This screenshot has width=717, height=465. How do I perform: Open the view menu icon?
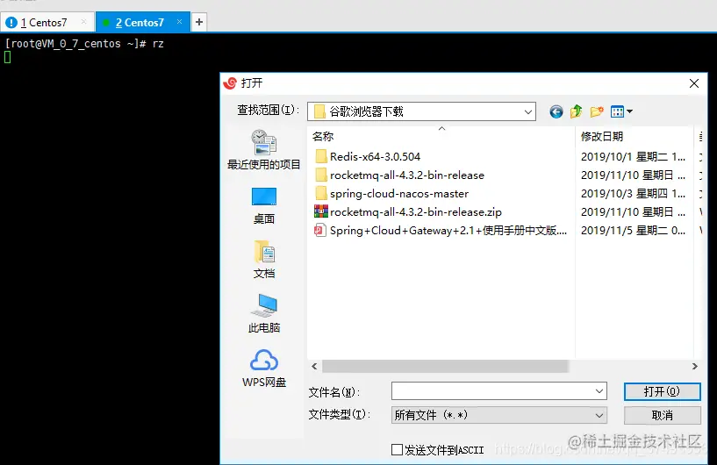pos(621,111)
